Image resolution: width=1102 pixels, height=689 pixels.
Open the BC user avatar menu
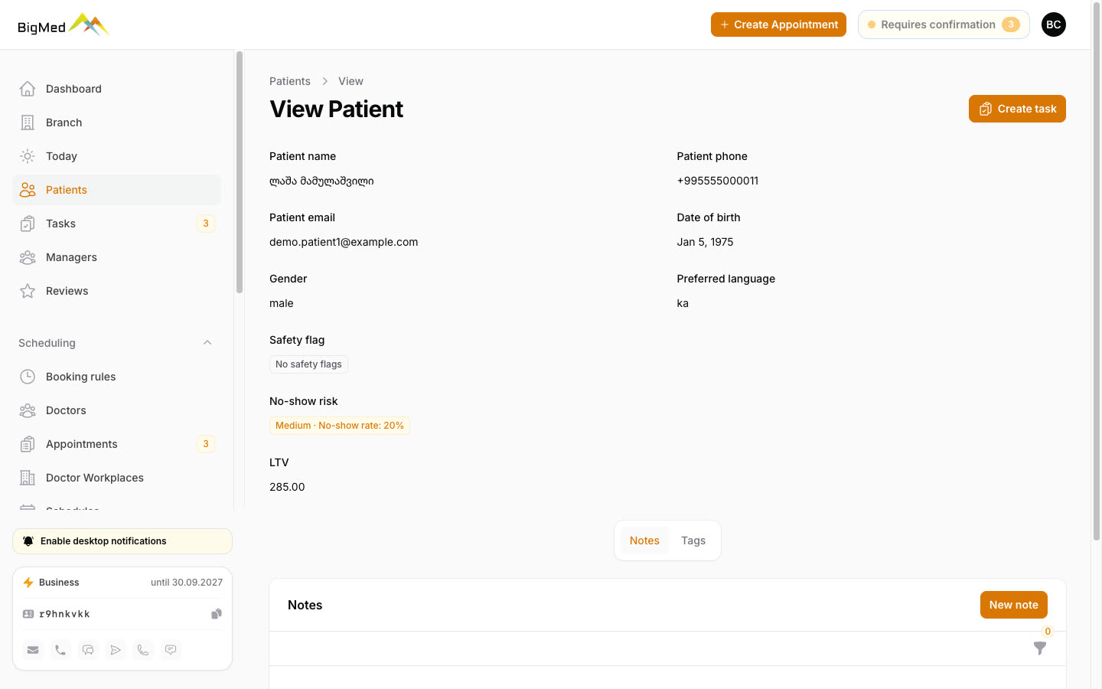click(x=1054, y=24)
